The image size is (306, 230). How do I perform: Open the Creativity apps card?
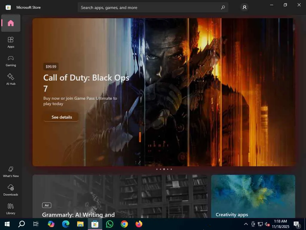click(x=253, y=196)
